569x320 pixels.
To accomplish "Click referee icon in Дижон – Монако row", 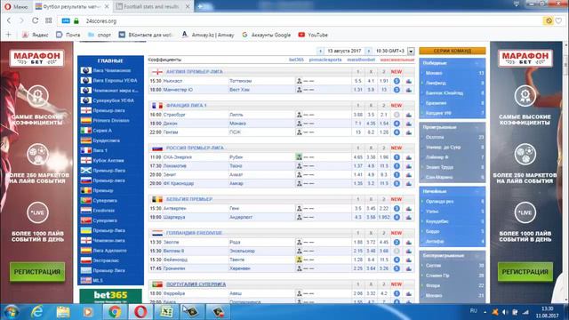I will pos(299,124).
